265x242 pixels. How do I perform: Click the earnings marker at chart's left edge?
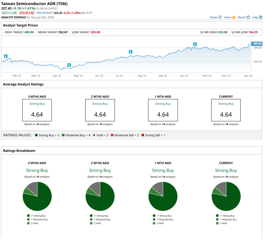(6, 56)
